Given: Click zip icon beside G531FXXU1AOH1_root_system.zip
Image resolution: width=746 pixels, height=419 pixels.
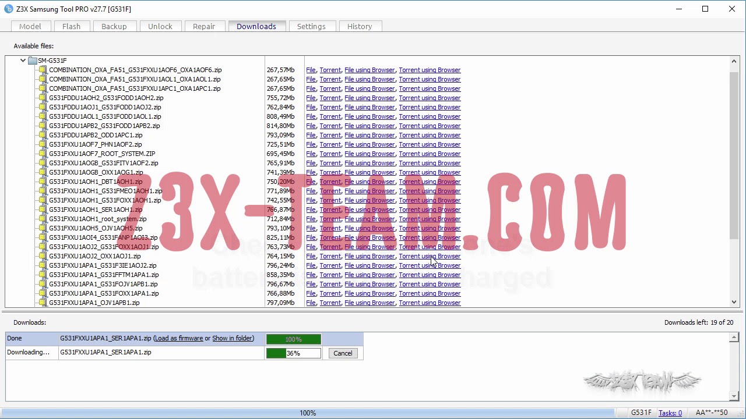Looking at the screenshot, I should point(43,219).
